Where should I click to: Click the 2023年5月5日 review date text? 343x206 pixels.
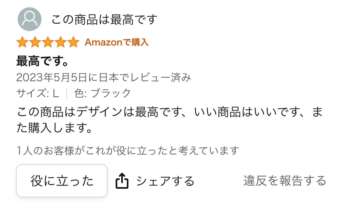click(x=104, y=78)
